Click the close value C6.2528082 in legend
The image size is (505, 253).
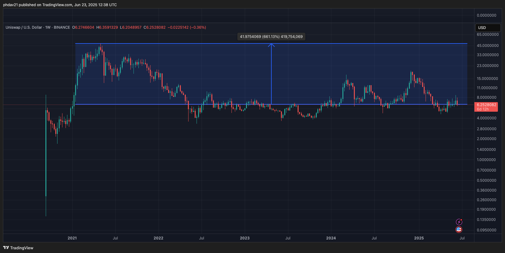click(155, 27)
